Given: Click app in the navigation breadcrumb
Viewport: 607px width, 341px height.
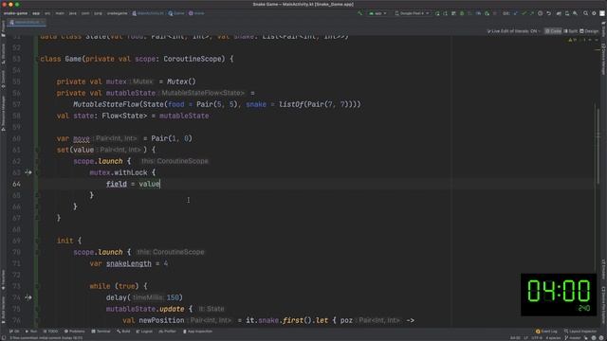Looking at the screenshot, I should (36, 13).
